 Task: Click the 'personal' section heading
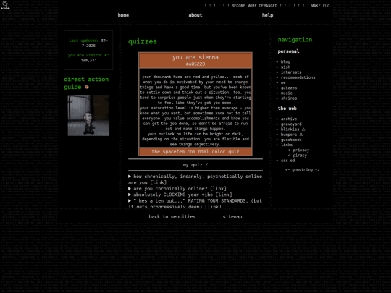288,51
